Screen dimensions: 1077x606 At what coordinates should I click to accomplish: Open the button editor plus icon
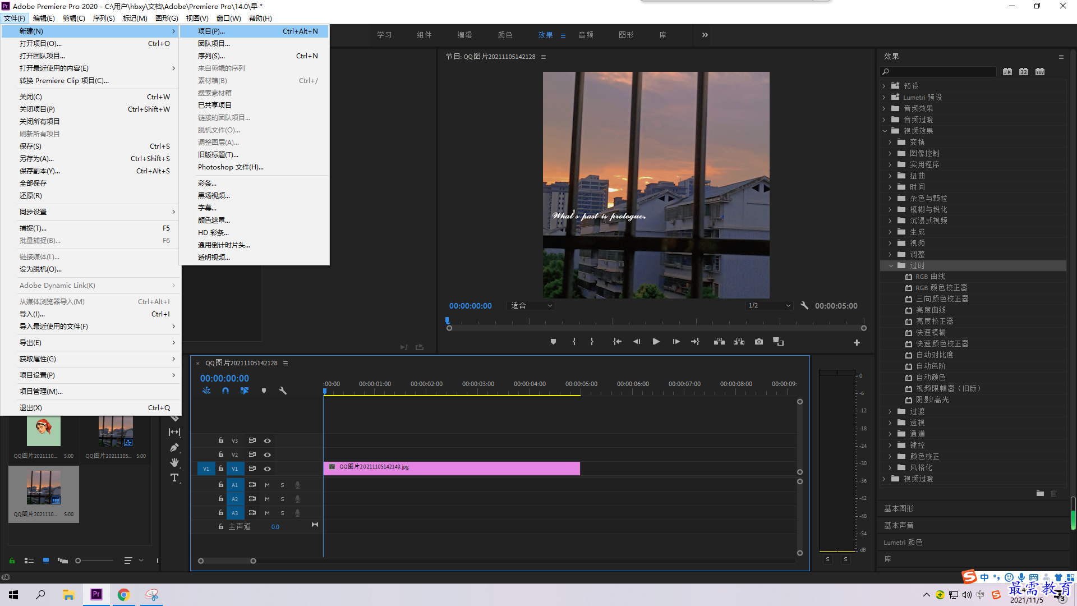pyautogui.click(x=857, y=342)
